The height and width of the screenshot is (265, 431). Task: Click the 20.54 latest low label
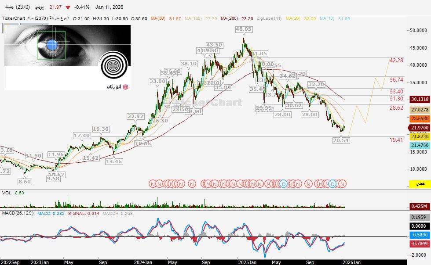pos(341,140)
